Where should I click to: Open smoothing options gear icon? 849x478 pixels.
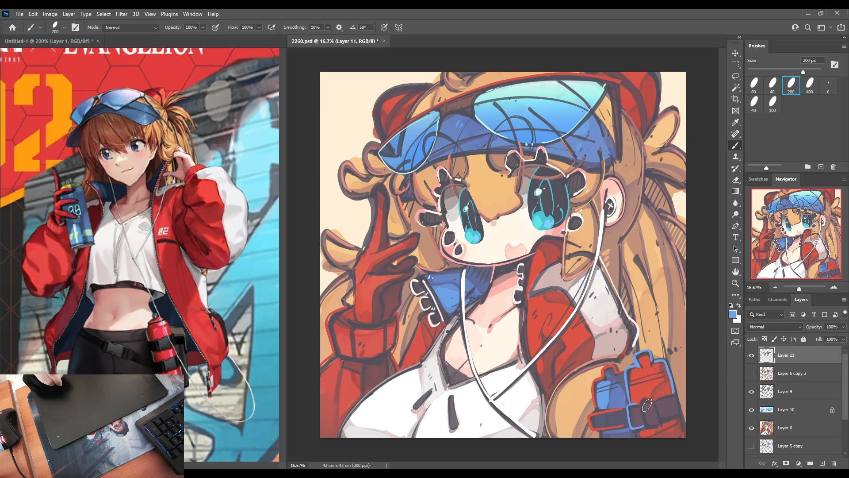tap(339, 27)
